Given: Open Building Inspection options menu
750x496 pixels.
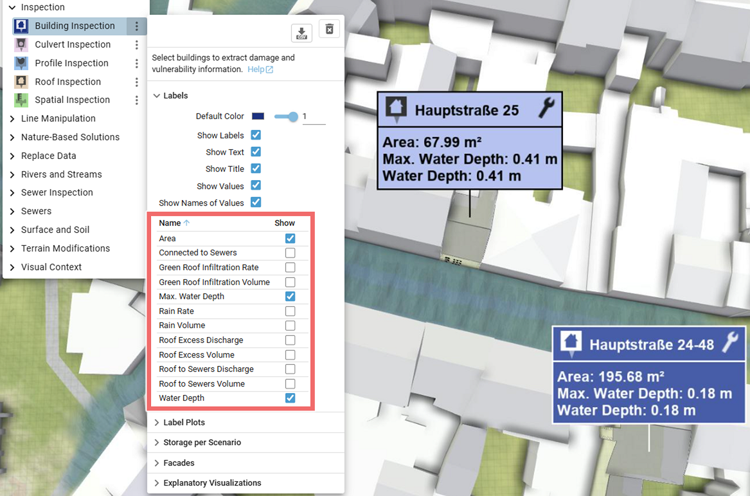Looking at the screenshot, I should tap(137, 26).
